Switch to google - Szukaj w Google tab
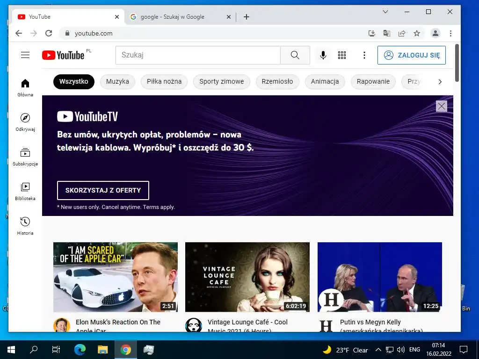 (x=180, y=17)
